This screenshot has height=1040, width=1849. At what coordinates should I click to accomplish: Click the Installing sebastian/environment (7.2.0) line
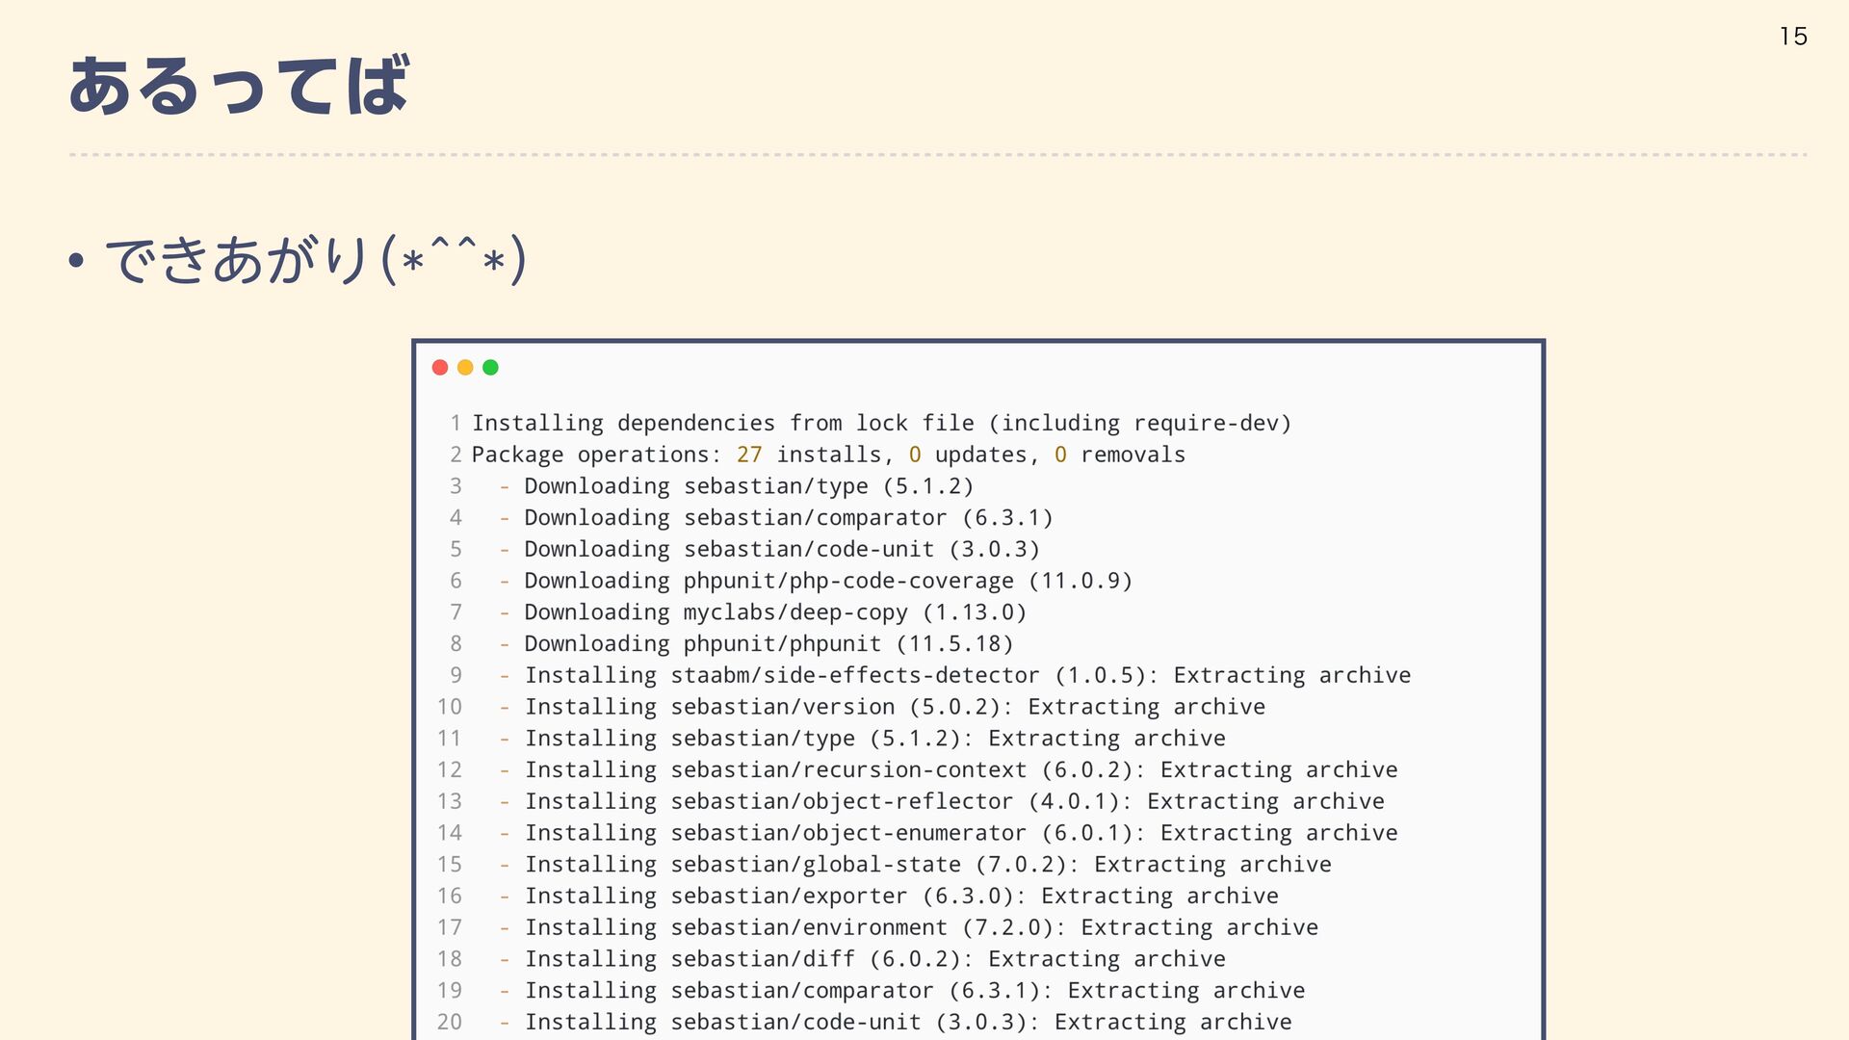(x=921, y=927)
